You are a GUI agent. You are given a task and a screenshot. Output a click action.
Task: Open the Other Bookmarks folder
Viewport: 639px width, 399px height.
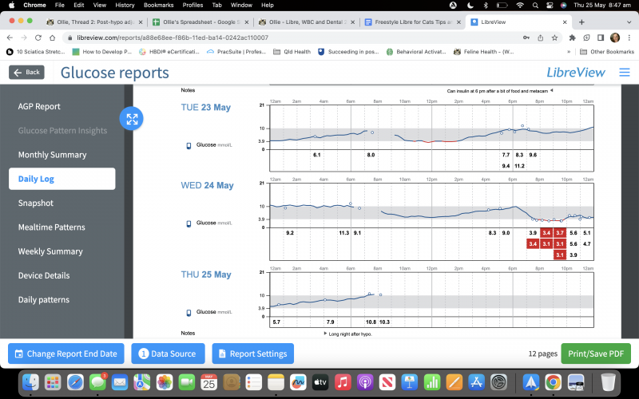click(605, 52)
